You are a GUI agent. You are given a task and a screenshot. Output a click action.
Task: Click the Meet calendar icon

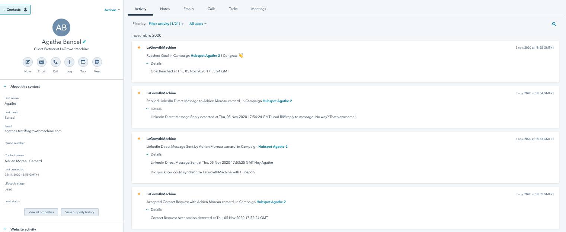pyautogui.click(x=97, y=62)
